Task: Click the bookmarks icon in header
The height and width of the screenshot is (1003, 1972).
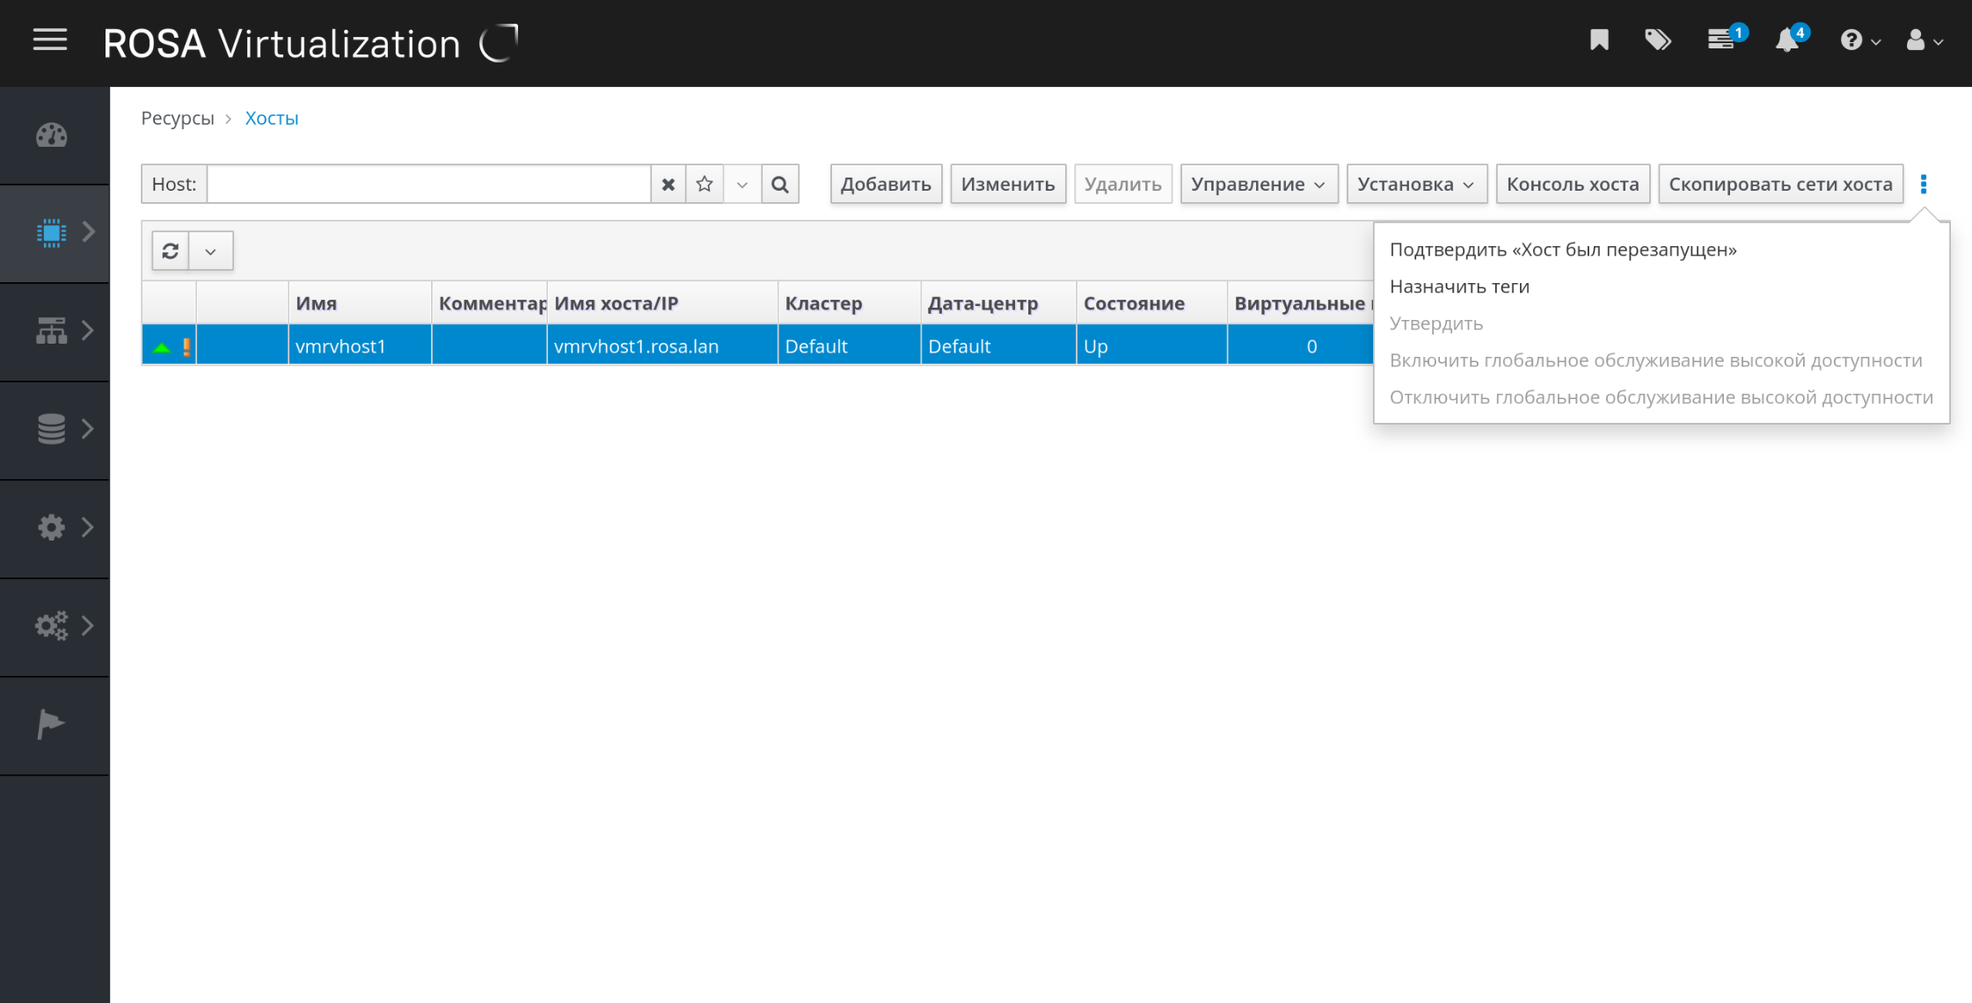Action: [x=1599, y=40]
